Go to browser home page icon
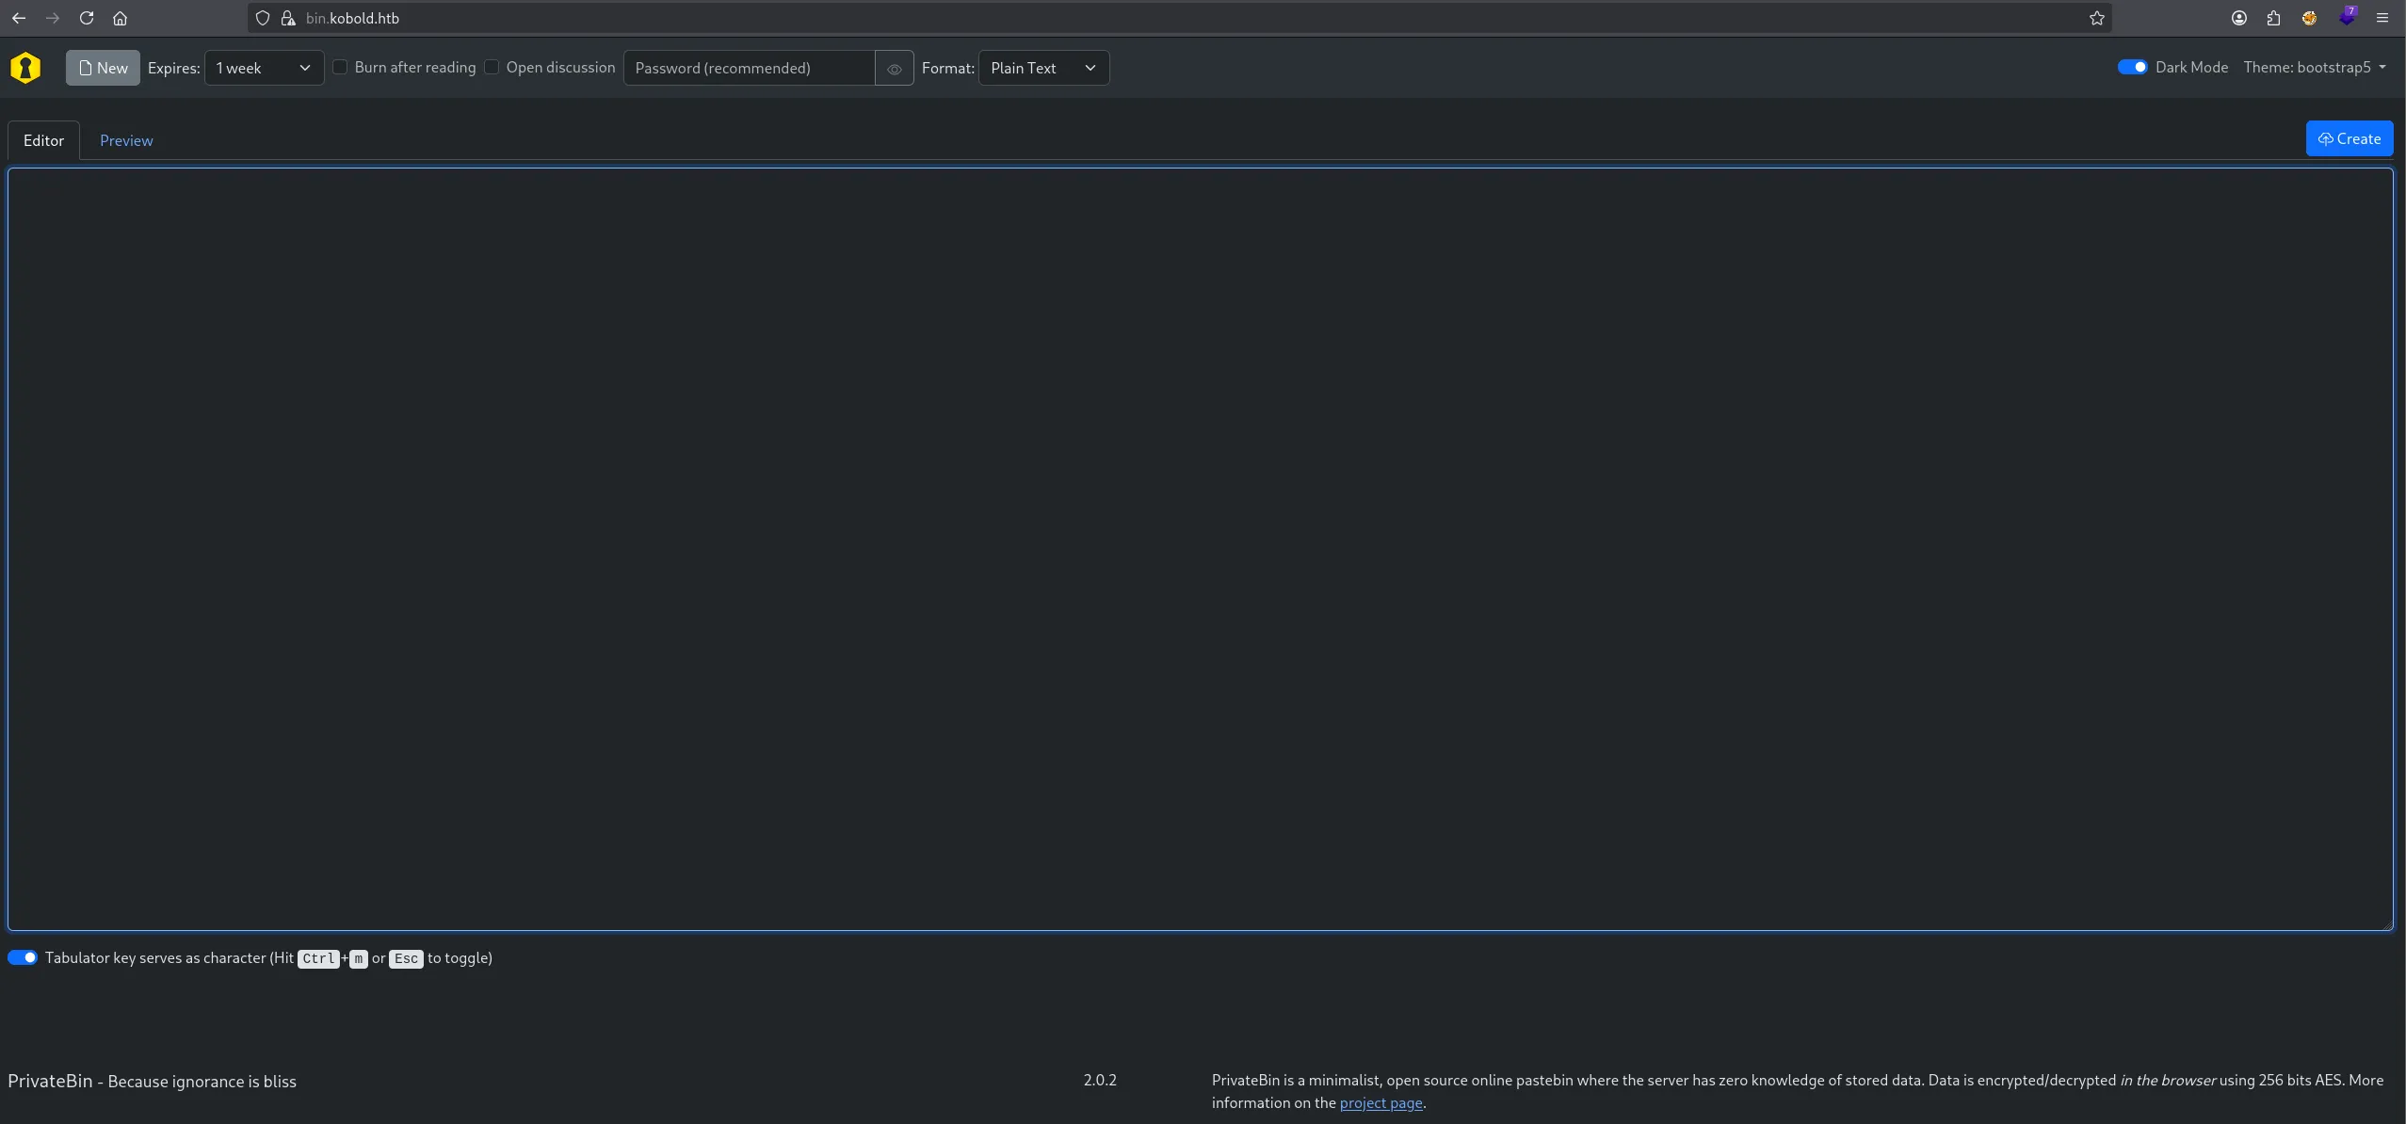This screenshot has height=1124, width=2406. [x=120, y=18]
